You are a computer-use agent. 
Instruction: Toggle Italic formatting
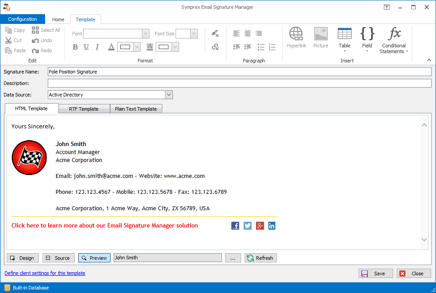[97, 47]
